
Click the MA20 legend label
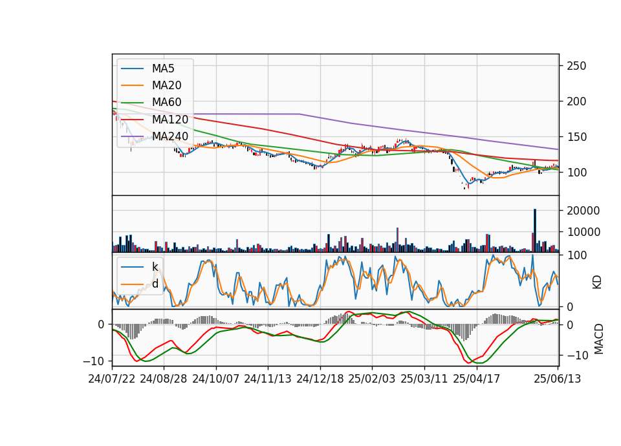(x=166, y=85)
